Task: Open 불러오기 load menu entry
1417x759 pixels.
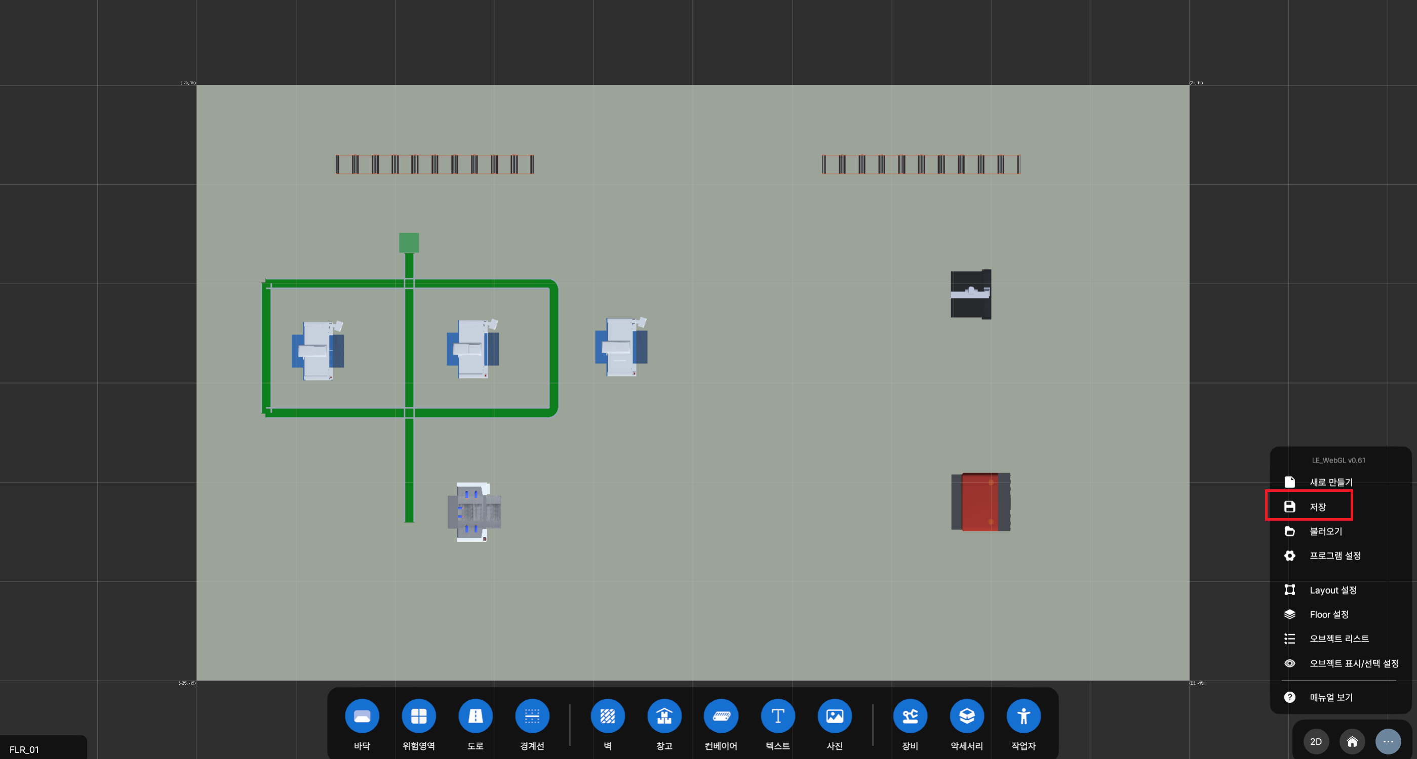Action: point(1325,531)
